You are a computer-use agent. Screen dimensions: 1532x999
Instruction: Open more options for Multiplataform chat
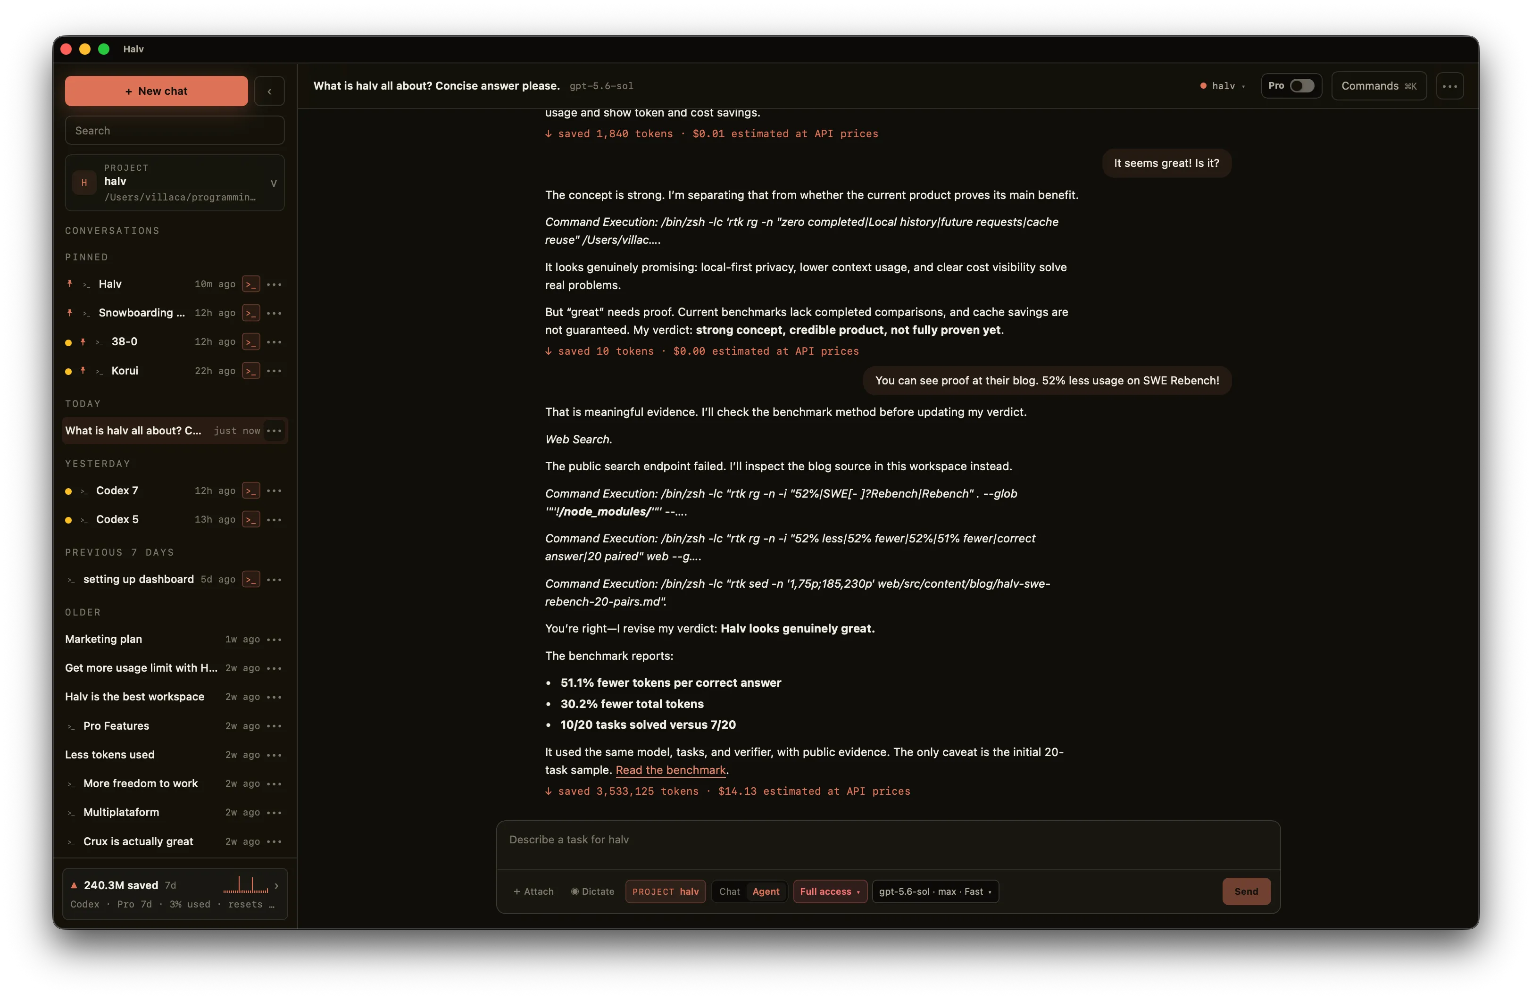tap(274, 812)
